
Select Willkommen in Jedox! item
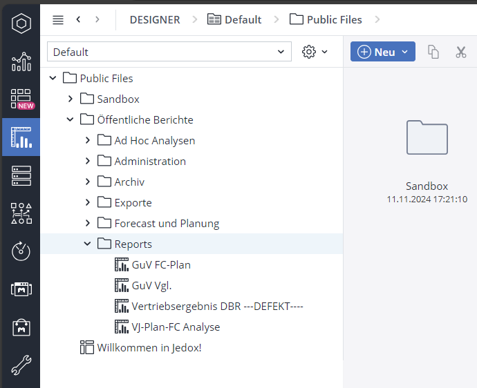tap(149, 348)
